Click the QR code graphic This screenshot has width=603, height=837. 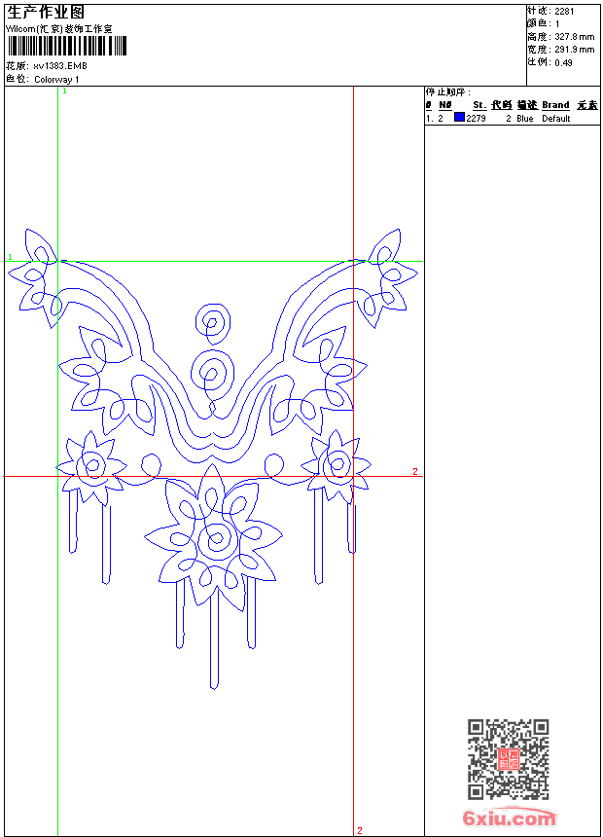click(509, 759)
